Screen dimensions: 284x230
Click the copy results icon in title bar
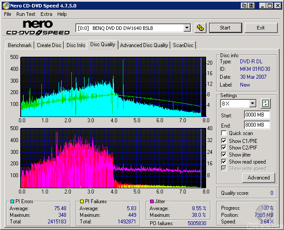(243, 6)
